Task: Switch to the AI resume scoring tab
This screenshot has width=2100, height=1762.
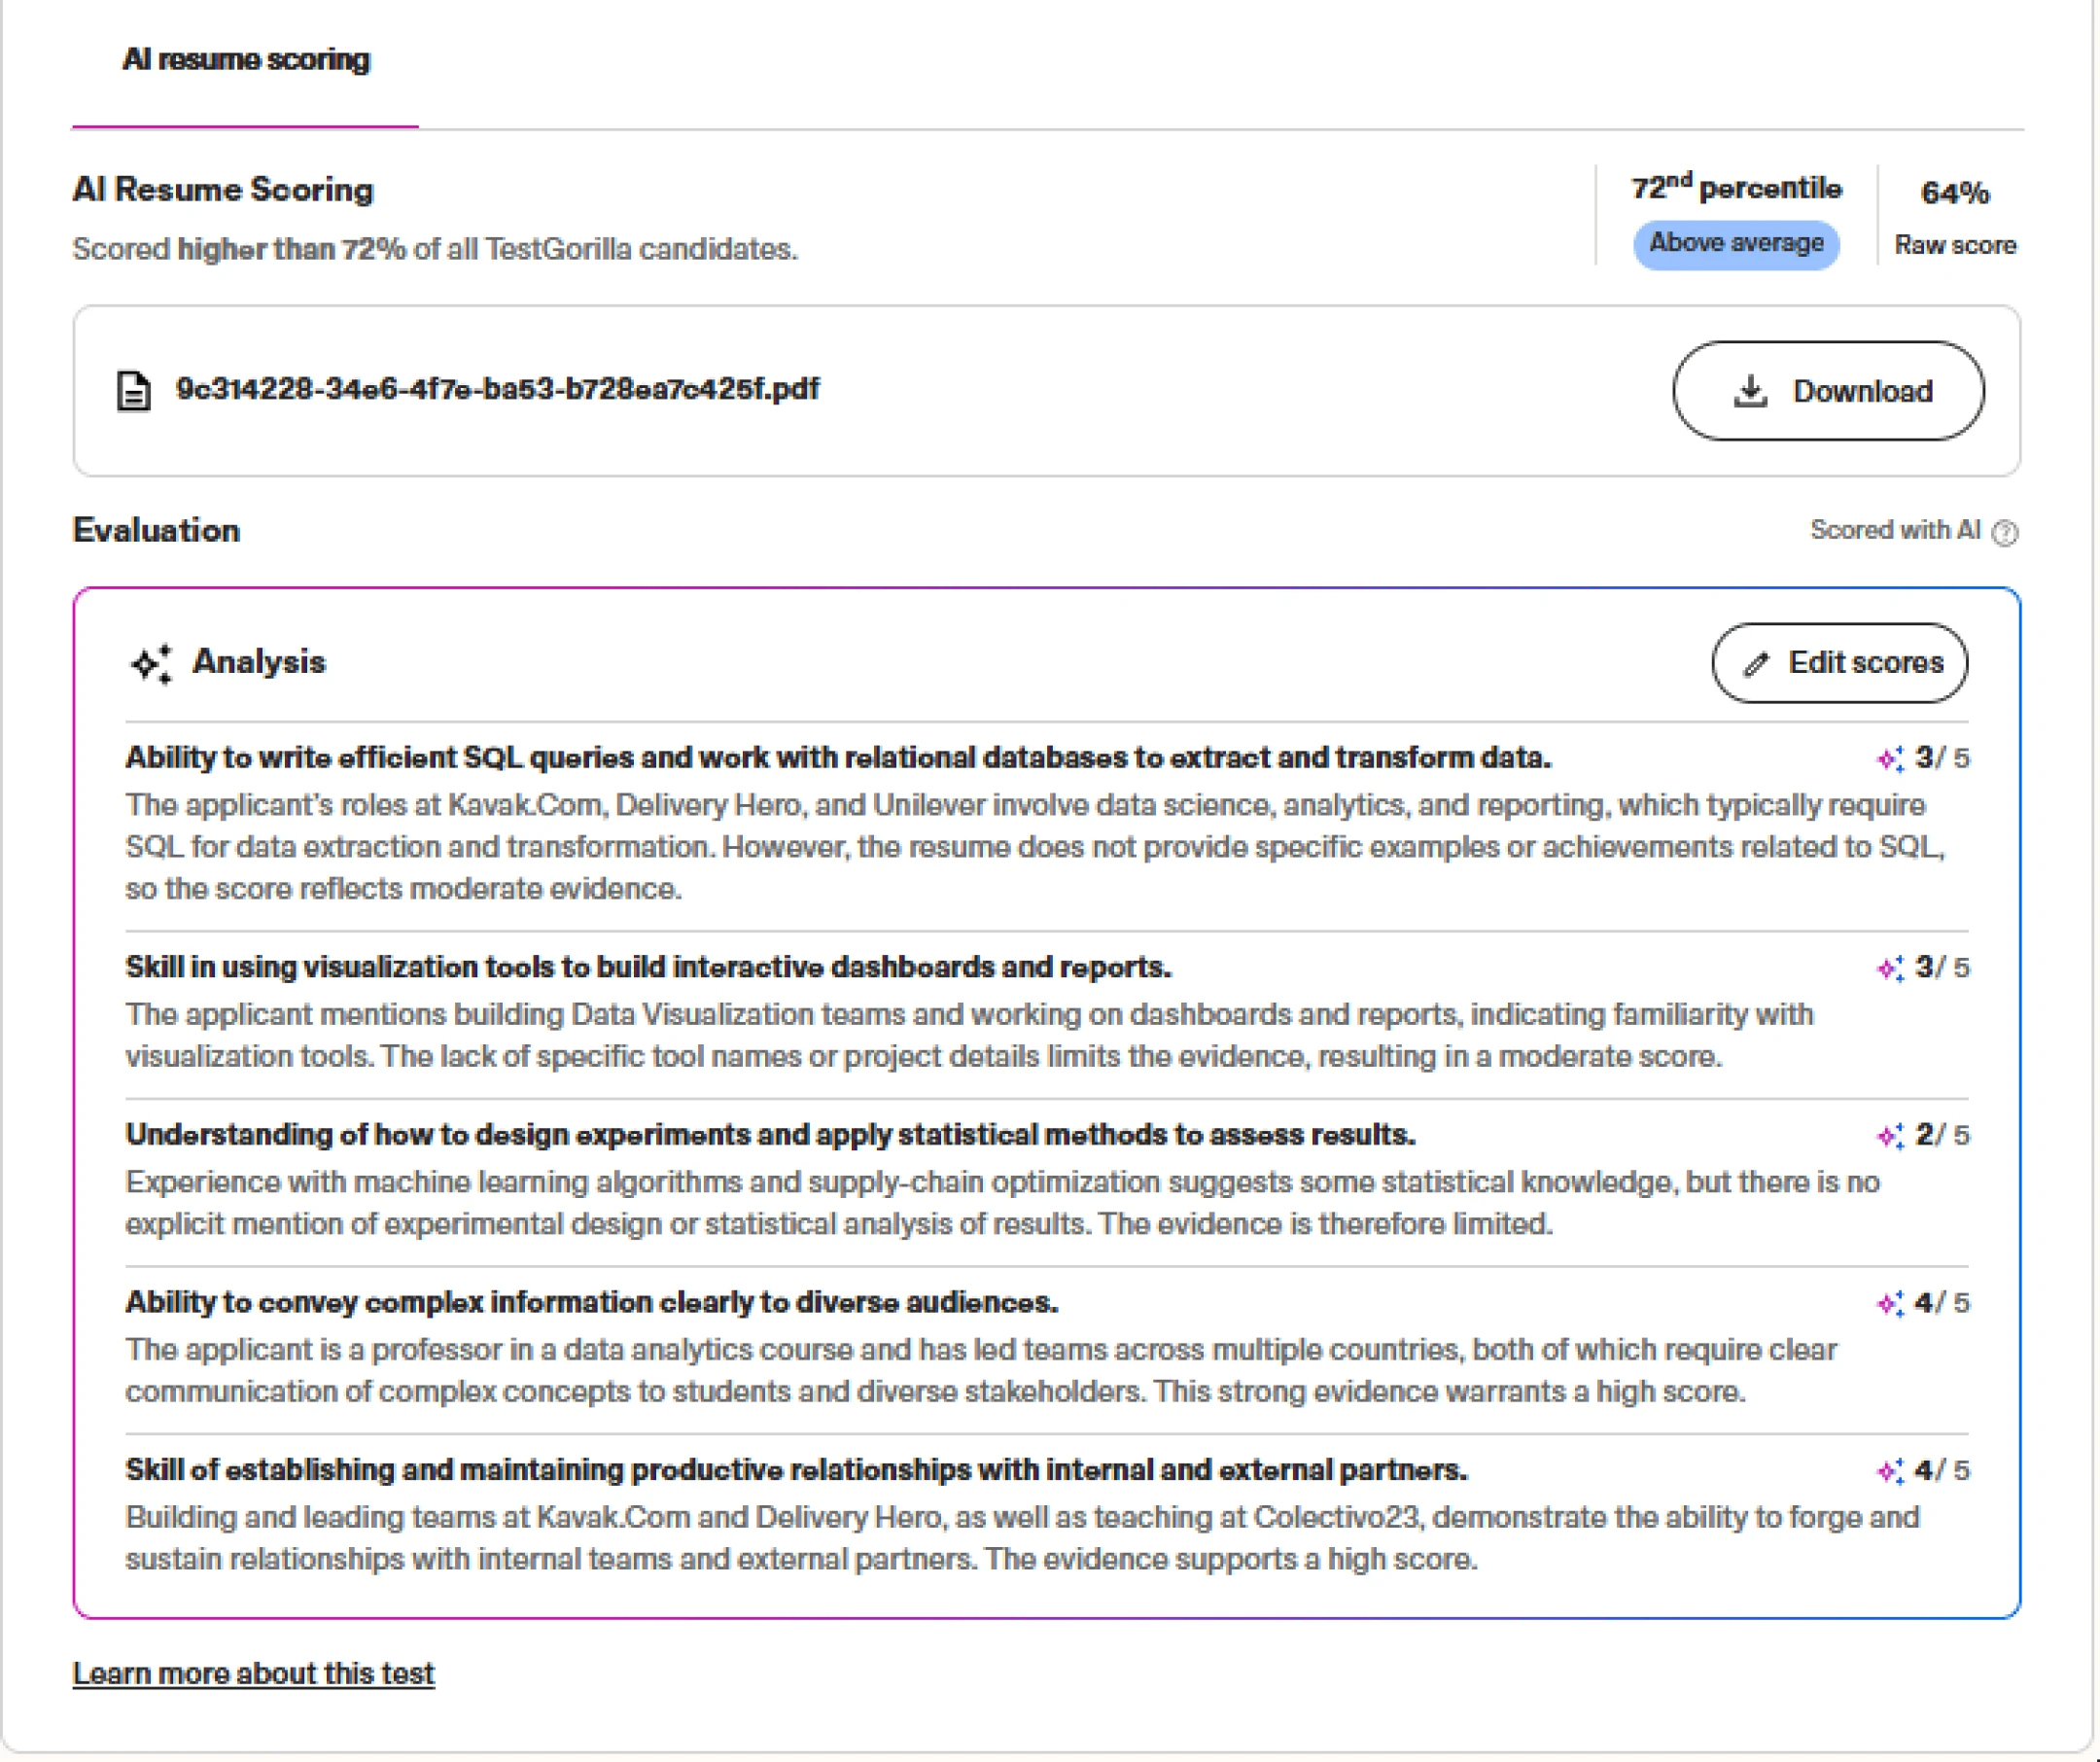Action: click(x=245, y=60)
